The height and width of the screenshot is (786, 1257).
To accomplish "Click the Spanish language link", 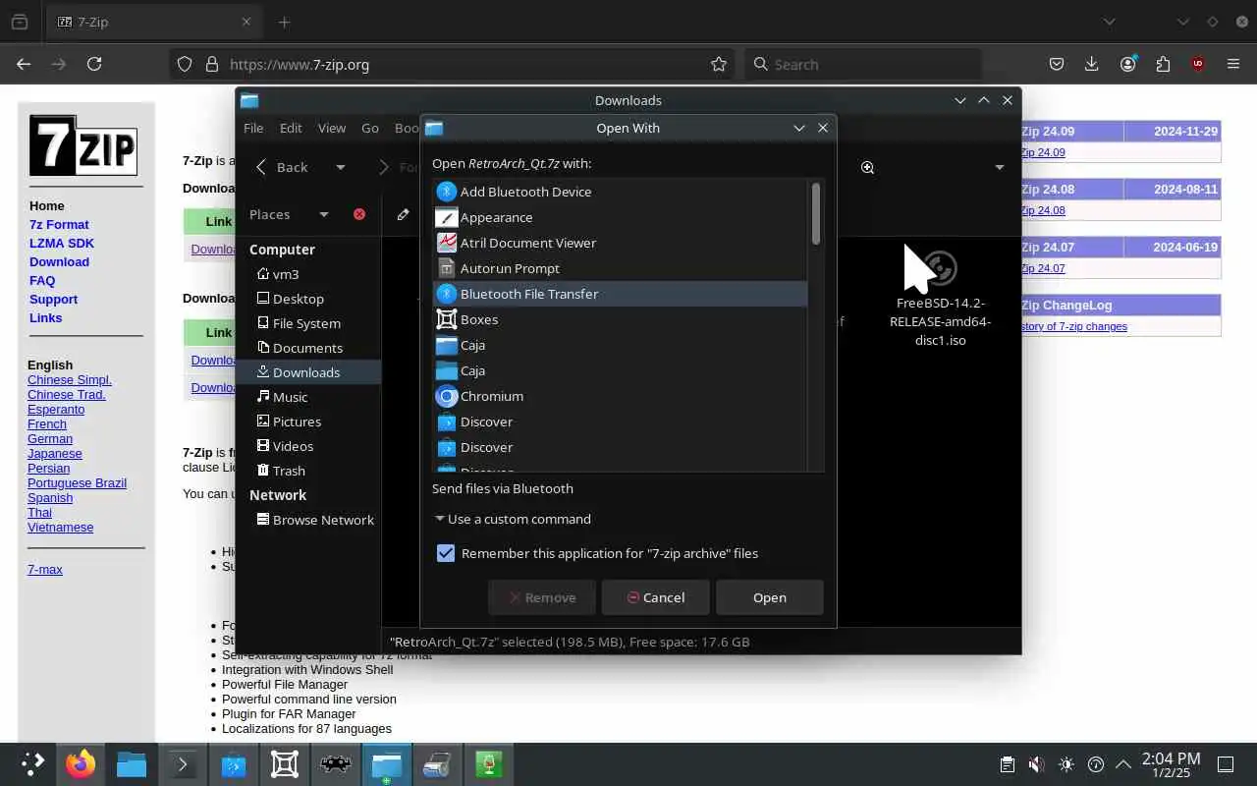I will coord(50,497).
